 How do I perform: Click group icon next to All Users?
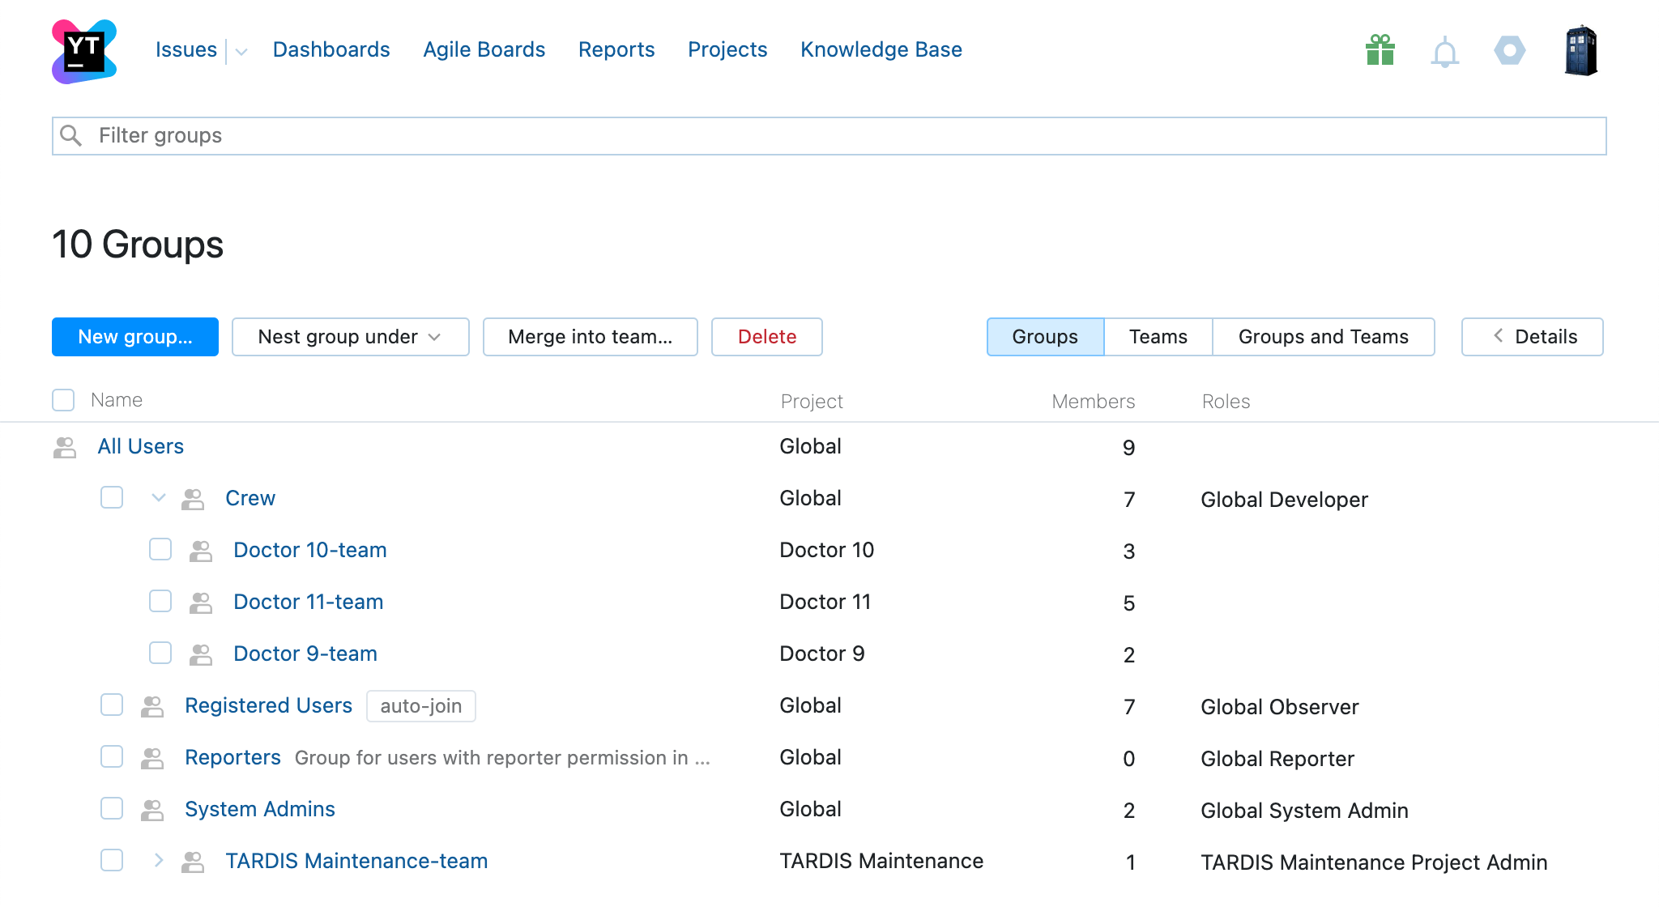click(x=65, y=447)
